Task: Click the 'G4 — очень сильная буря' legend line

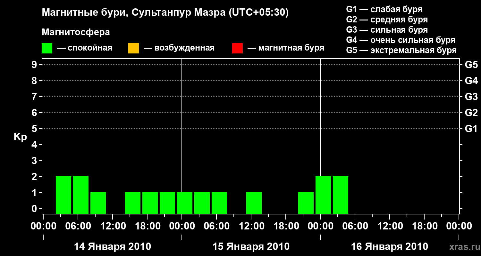Action: [401, 40]
